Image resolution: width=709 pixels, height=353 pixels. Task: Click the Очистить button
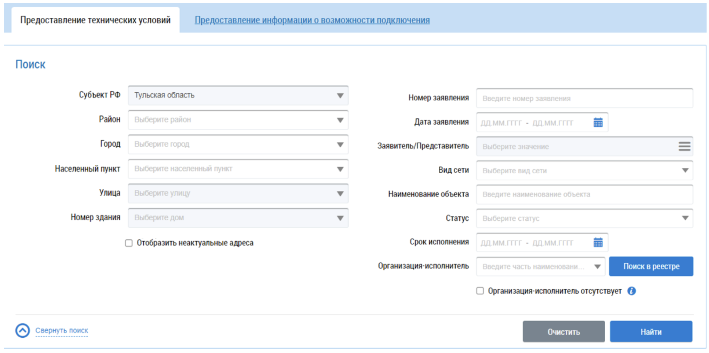563,332
